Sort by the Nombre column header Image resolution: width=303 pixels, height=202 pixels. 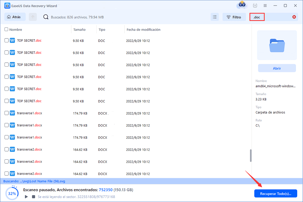pos(16,30)
